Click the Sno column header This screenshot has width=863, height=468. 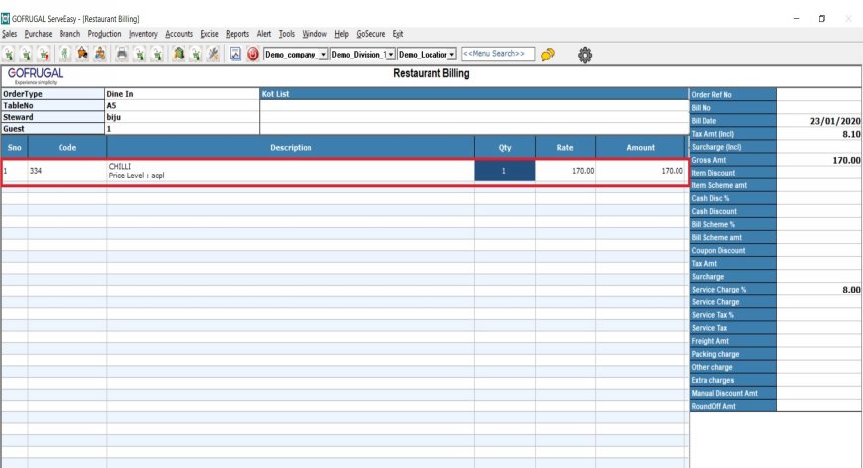coord(14,148)
